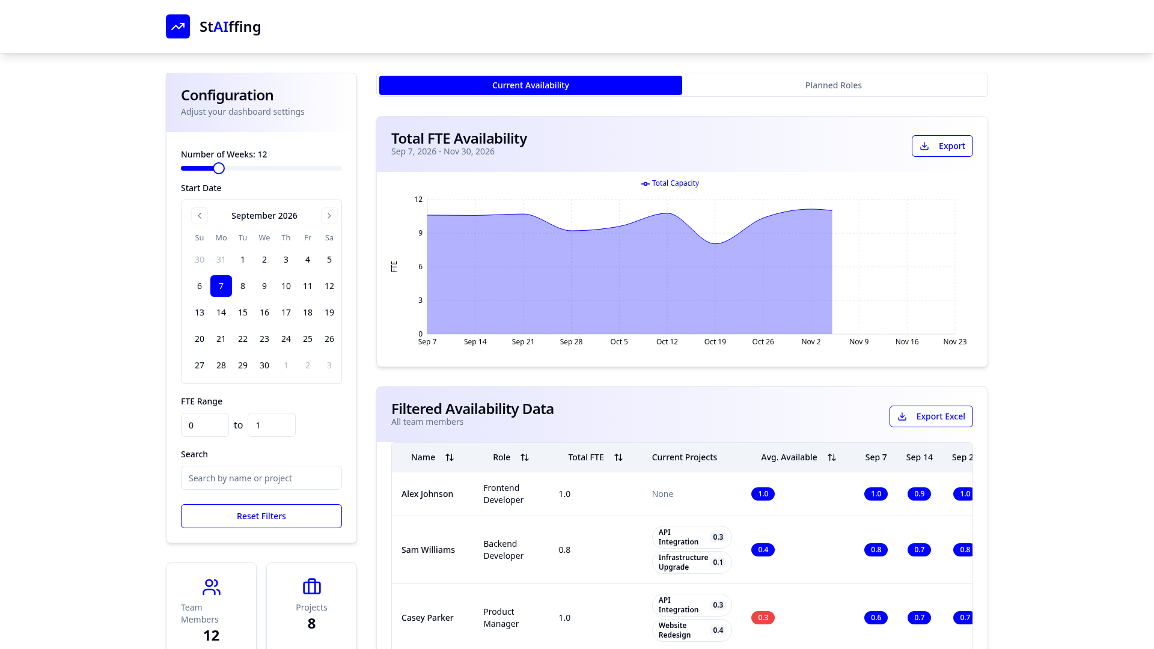Sort by Avg. Available arrows icon
This screenshot has height=649, width=1154.
[x=832, y=457]
